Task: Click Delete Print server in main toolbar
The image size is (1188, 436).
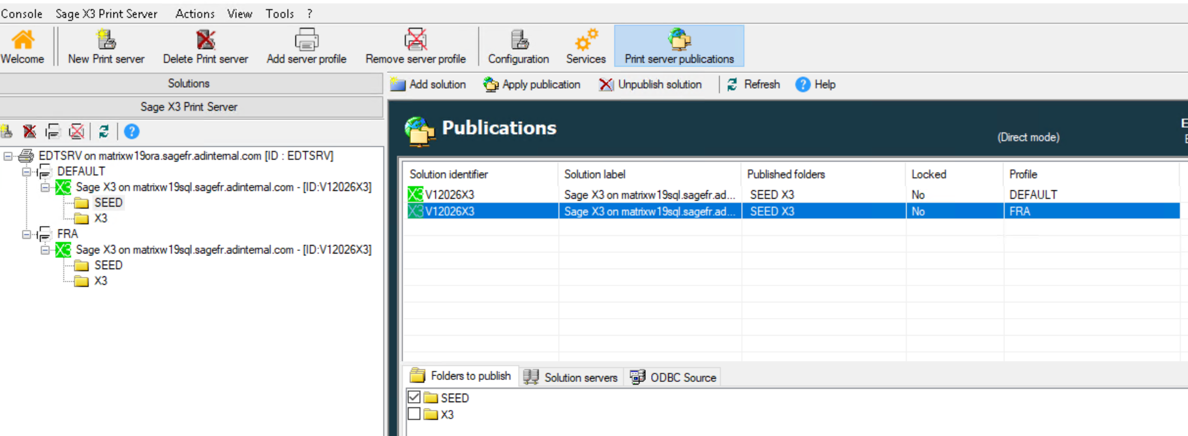Action: (x=206, y=46)
